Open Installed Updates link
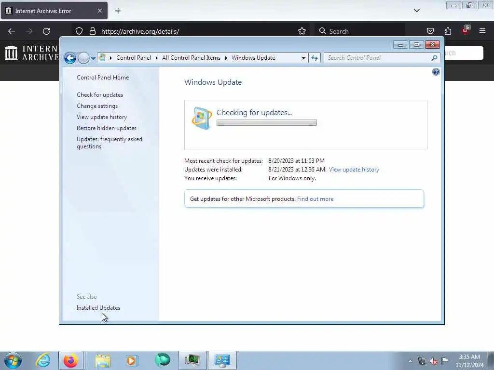494x370 pixels. tap(98, 308)
